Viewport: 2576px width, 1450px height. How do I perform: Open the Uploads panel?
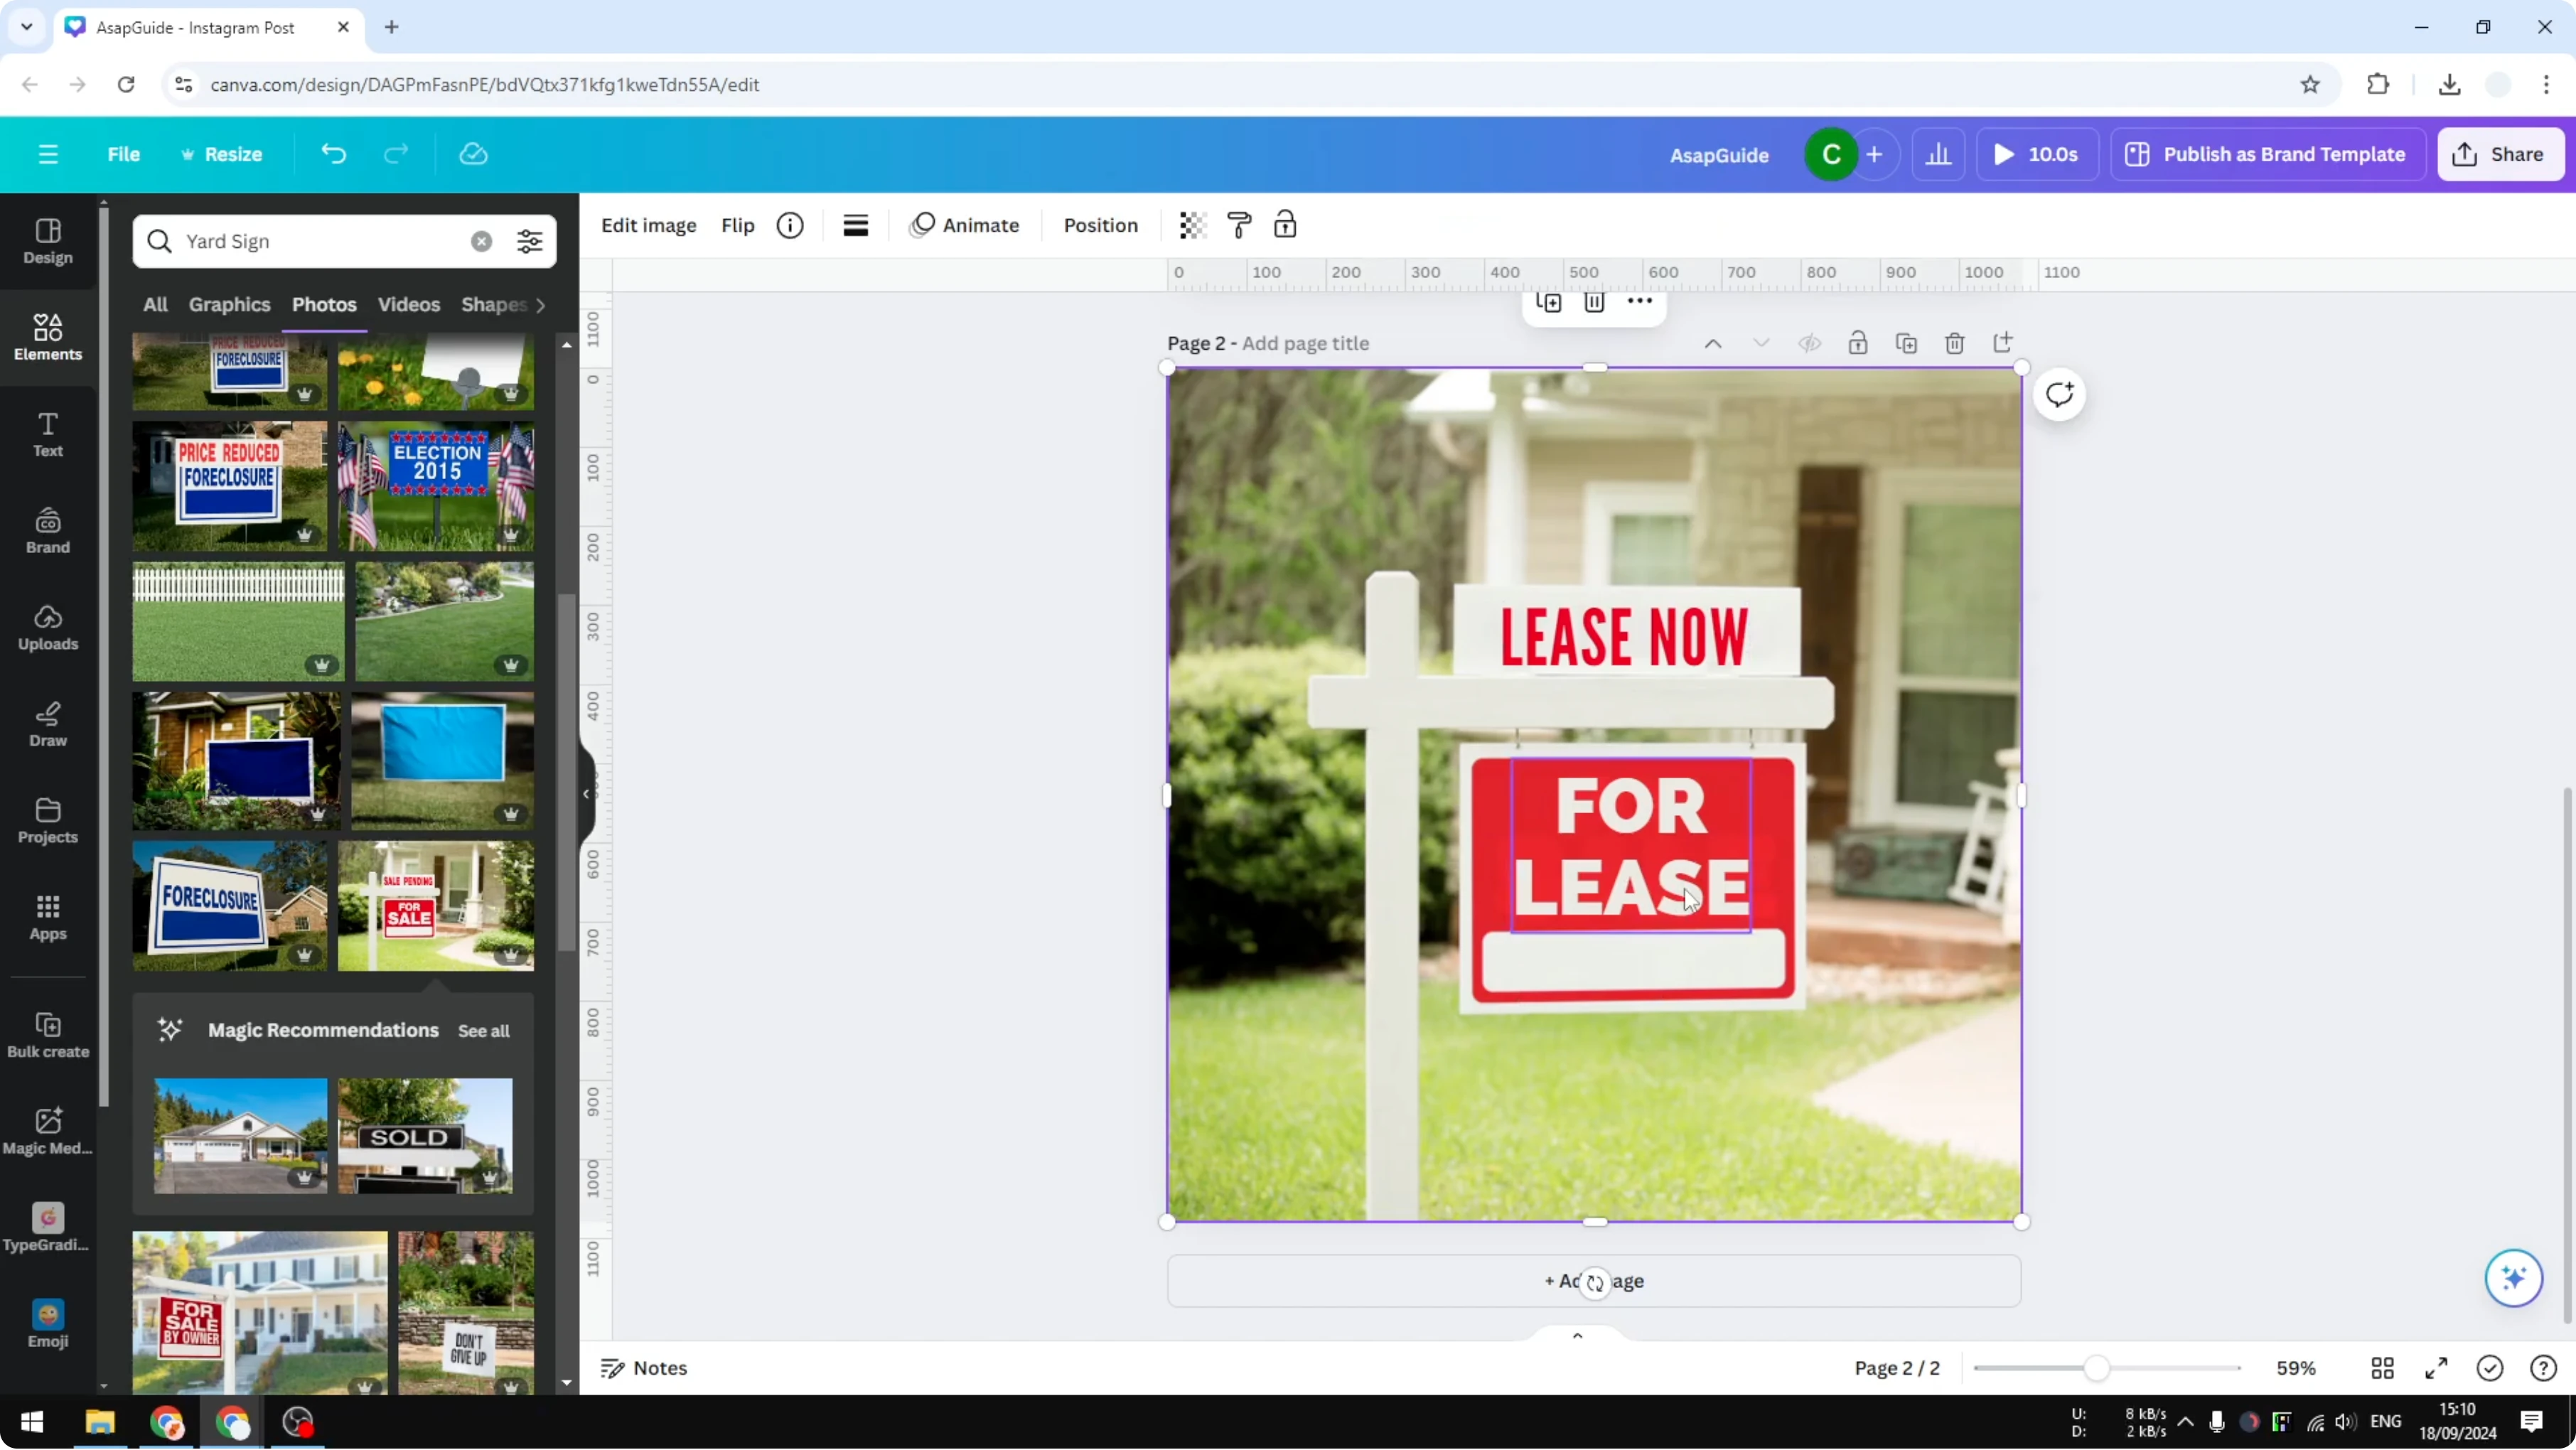pos(48,629)
